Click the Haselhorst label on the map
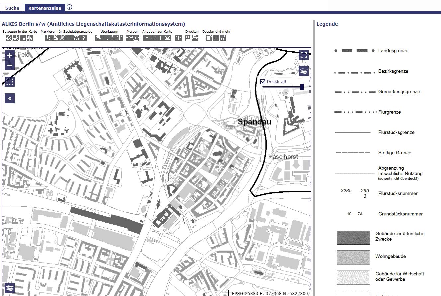Image resolution: width=441 pixels, height=296 pixels. (x=283, y=156)
